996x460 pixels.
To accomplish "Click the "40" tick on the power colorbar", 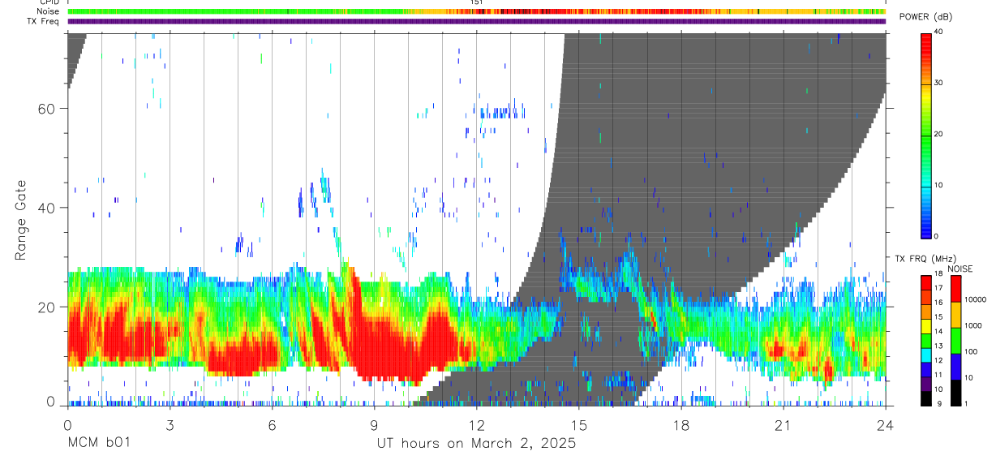I will pos(938,32).
